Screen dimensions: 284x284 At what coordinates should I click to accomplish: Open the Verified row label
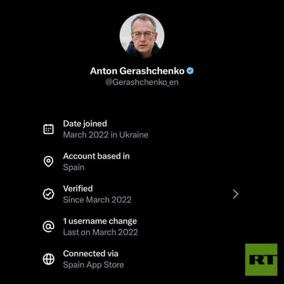[x=78, y=189]
